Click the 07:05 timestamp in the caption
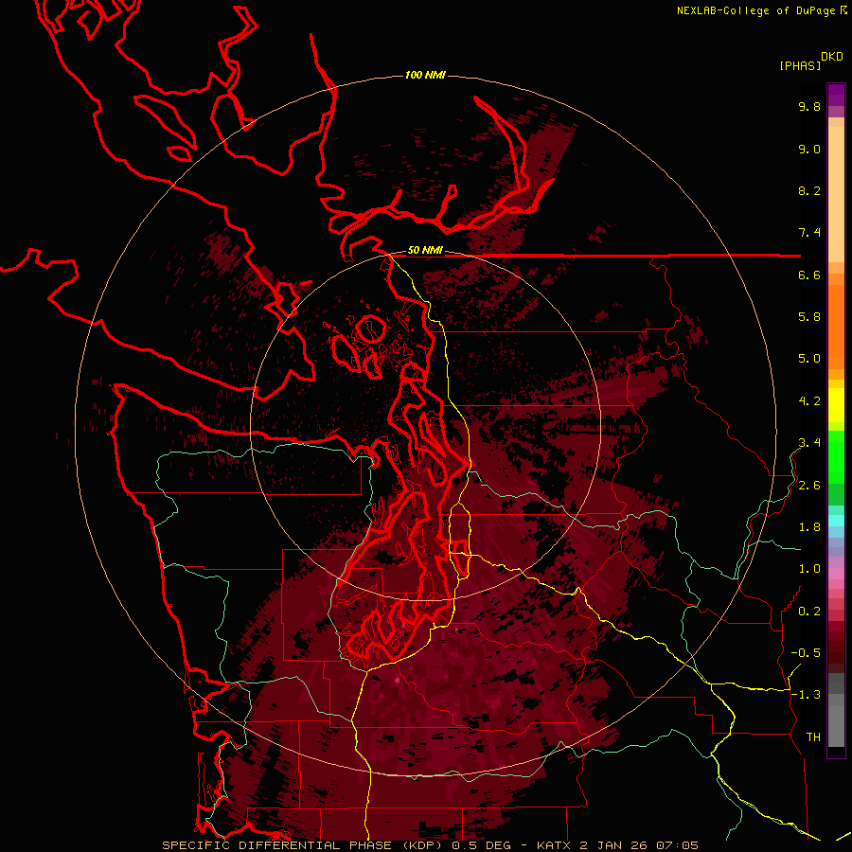The image size is (852, 852). [677, 845]
